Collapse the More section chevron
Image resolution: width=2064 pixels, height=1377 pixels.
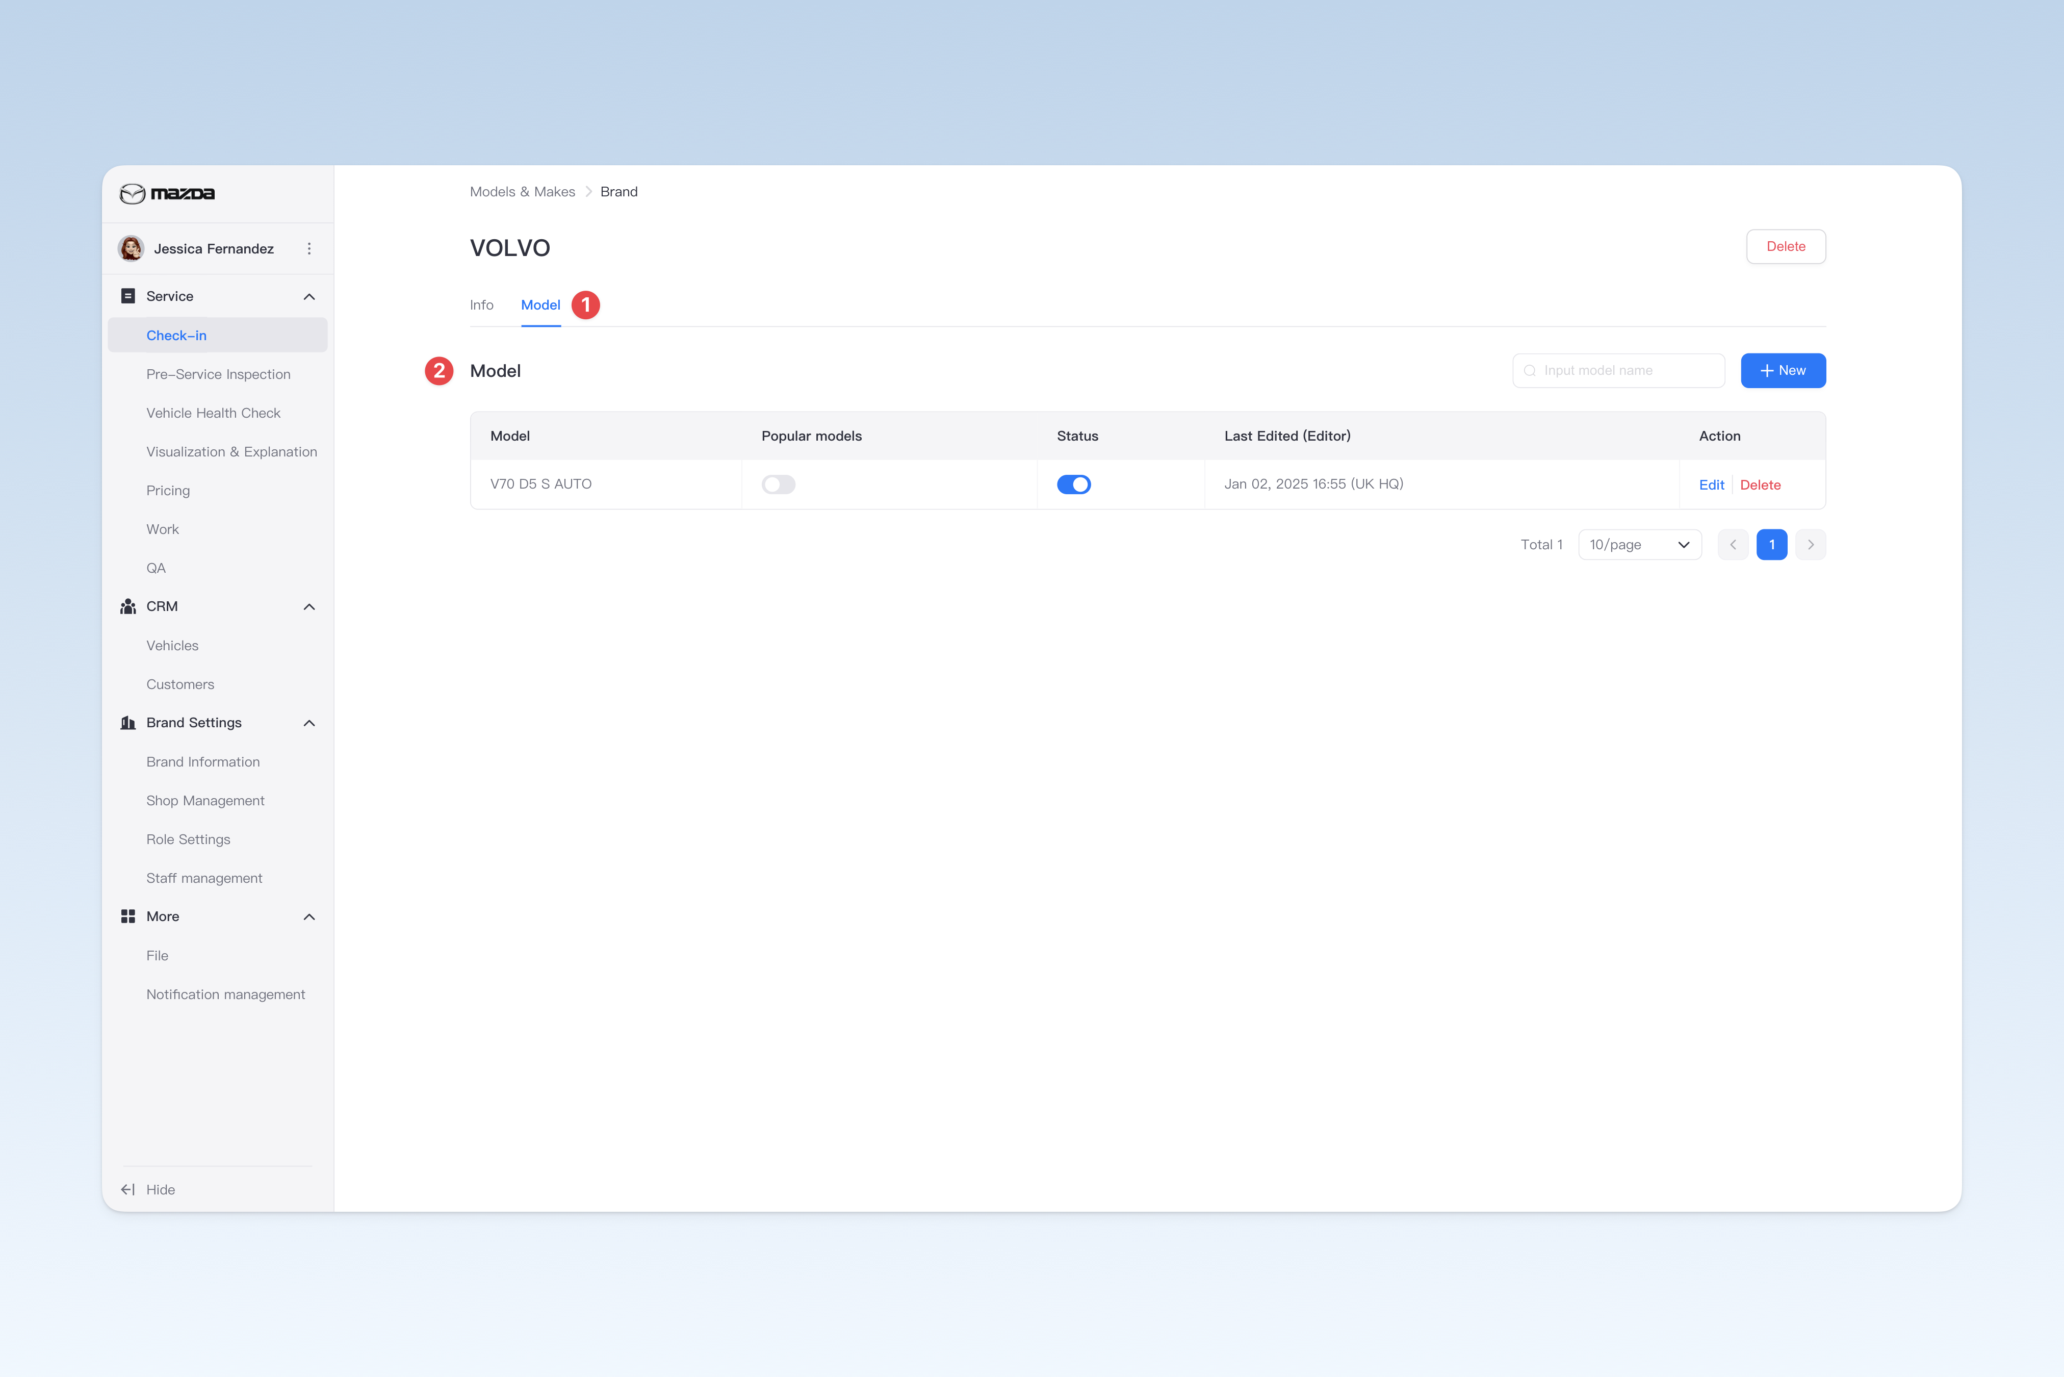pyautogui.click(x=309, y=917)
